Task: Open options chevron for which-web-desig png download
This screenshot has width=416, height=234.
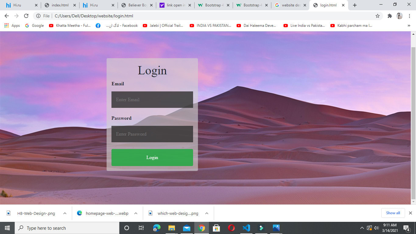Action: coord(207,213)
